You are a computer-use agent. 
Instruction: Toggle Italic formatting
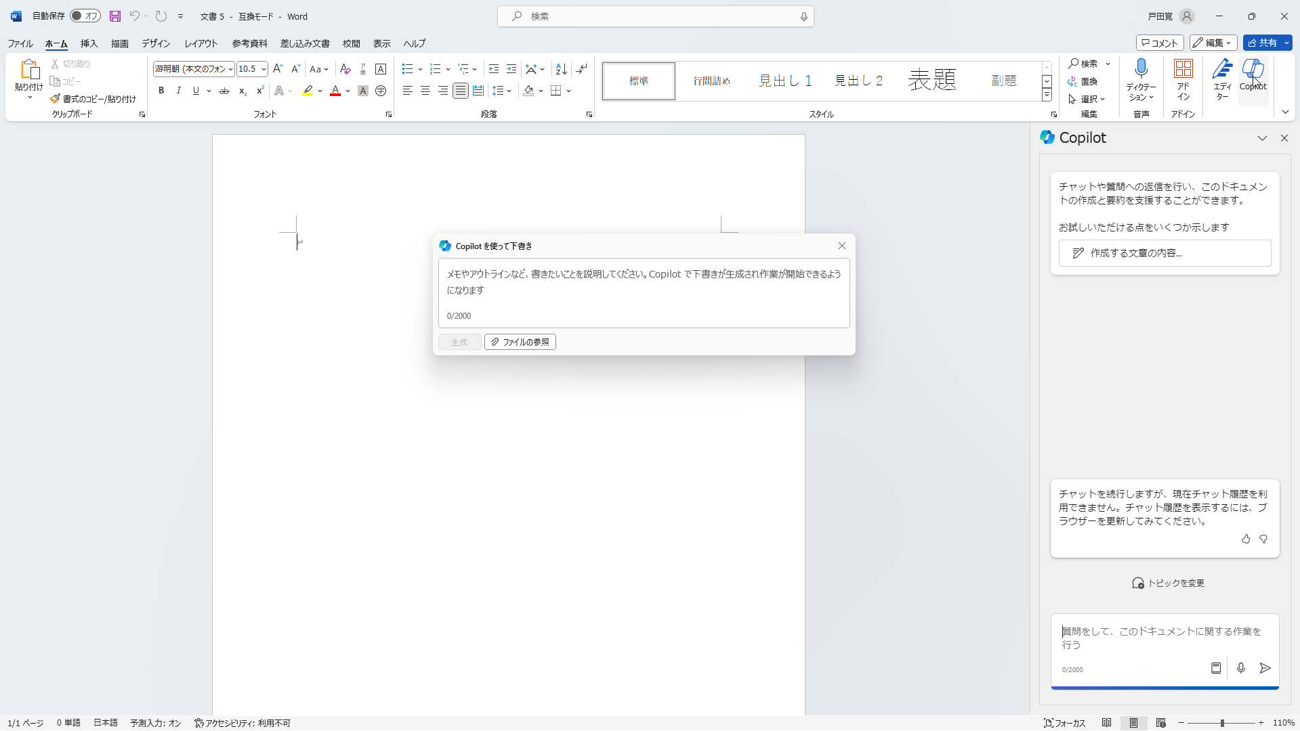tap(179, 91)
